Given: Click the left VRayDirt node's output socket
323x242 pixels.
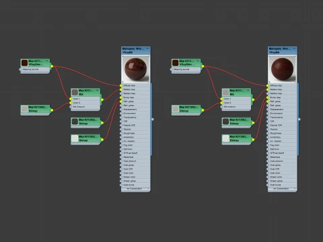Looking at the screenshot, I should tap(52, 67).
